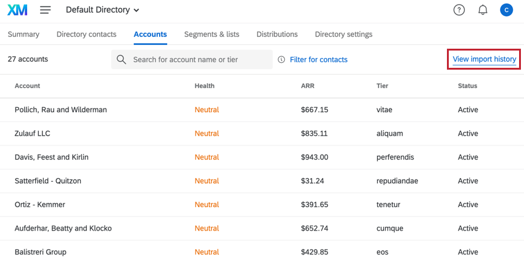Open the Balistreri Group account
This screenshot has width=524, height=262.
[x=41, y=252]
